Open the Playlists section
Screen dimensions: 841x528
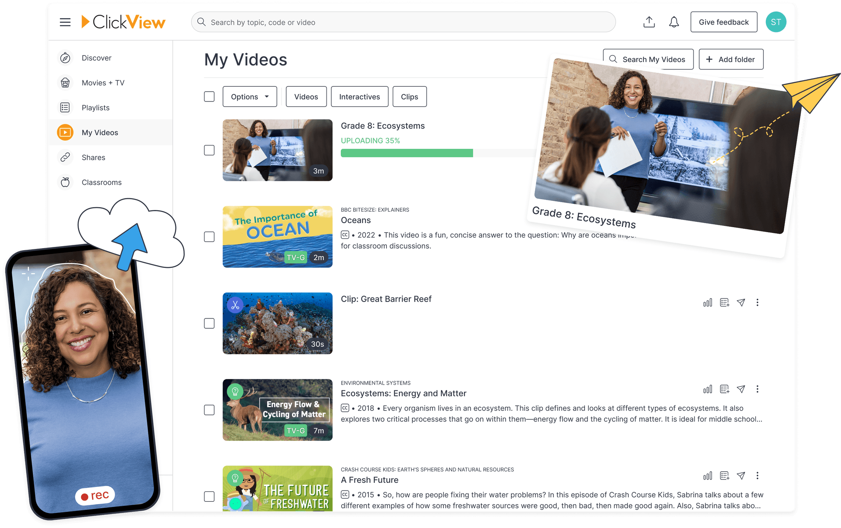95,107
